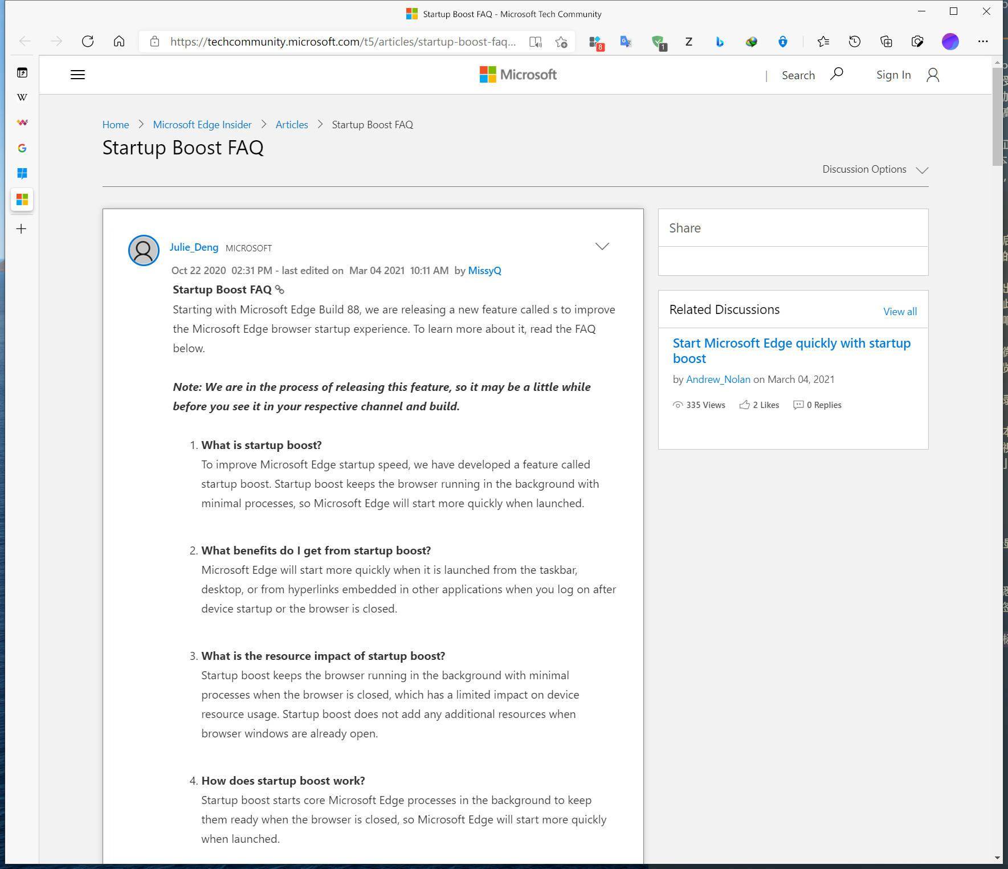Open Andrew_Nolan profile link
The image size is (1008, 869).
(718, 380)
